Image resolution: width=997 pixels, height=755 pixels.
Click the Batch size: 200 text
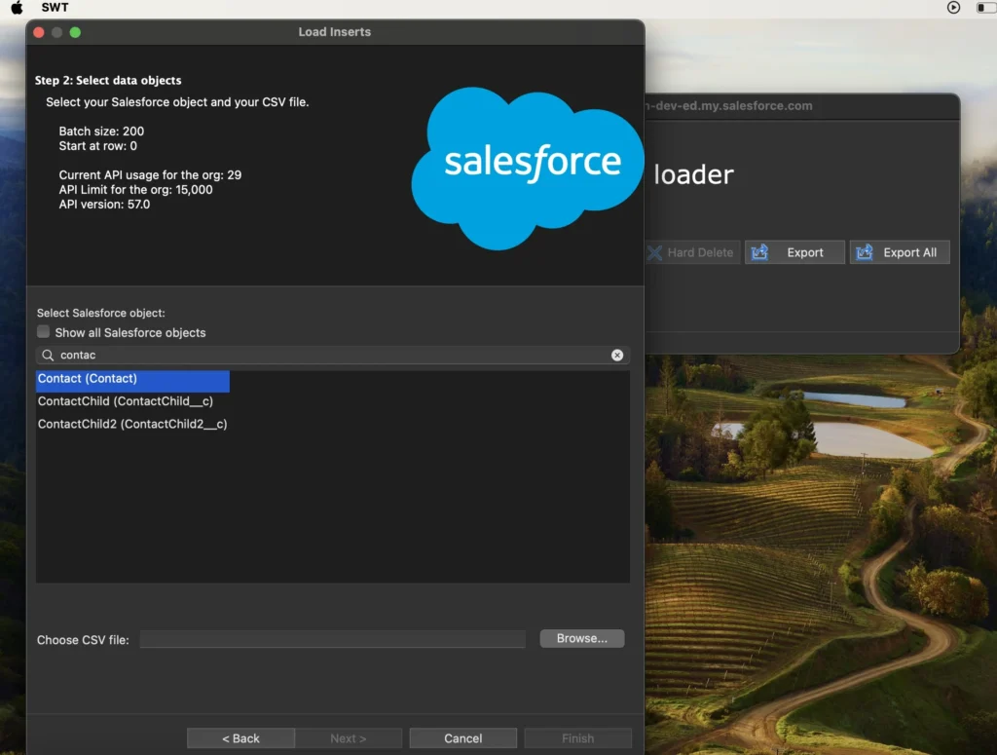click(101, 131)
